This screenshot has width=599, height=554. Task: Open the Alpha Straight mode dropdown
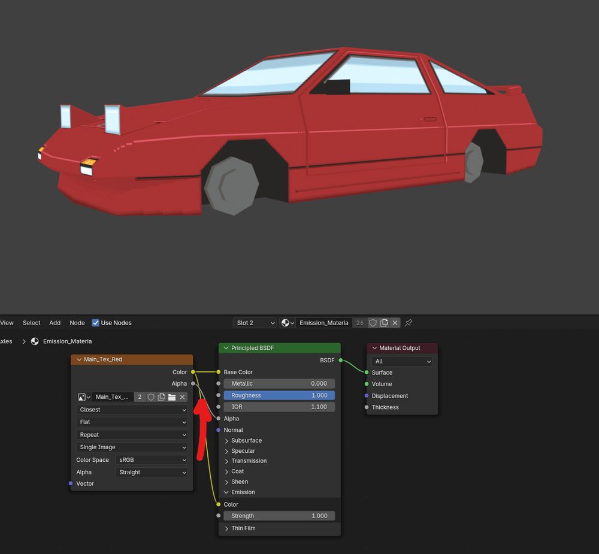[x=152, y=472]
